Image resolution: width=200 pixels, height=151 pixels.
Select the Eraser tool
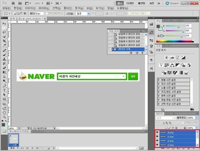point(4,68)
